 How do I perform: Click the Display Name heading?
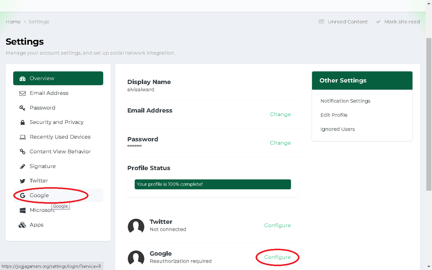(149, 82)
